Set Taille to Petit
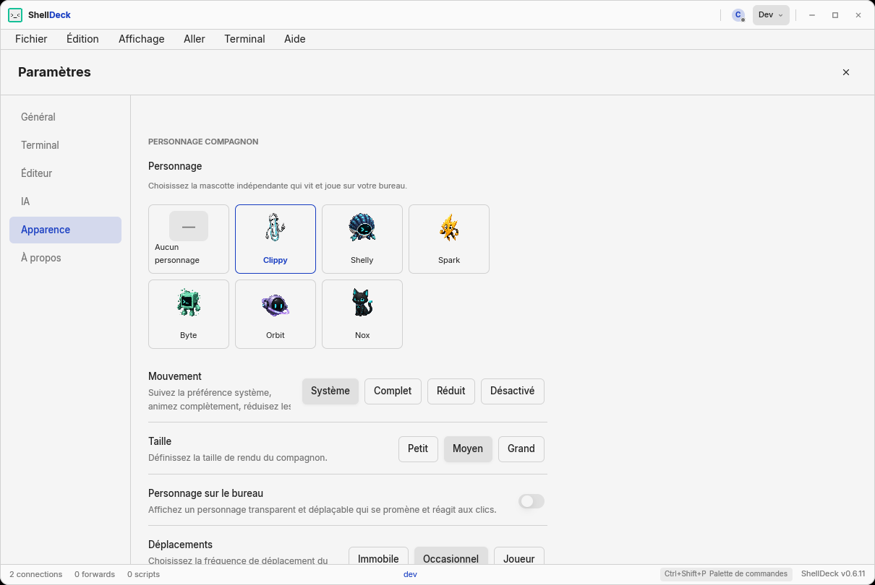Image resolution: width=875 pixels, height=585 pixels. (418, 449)
